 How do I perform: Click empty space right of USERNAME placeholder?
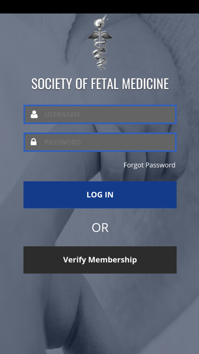pos(128,114)
